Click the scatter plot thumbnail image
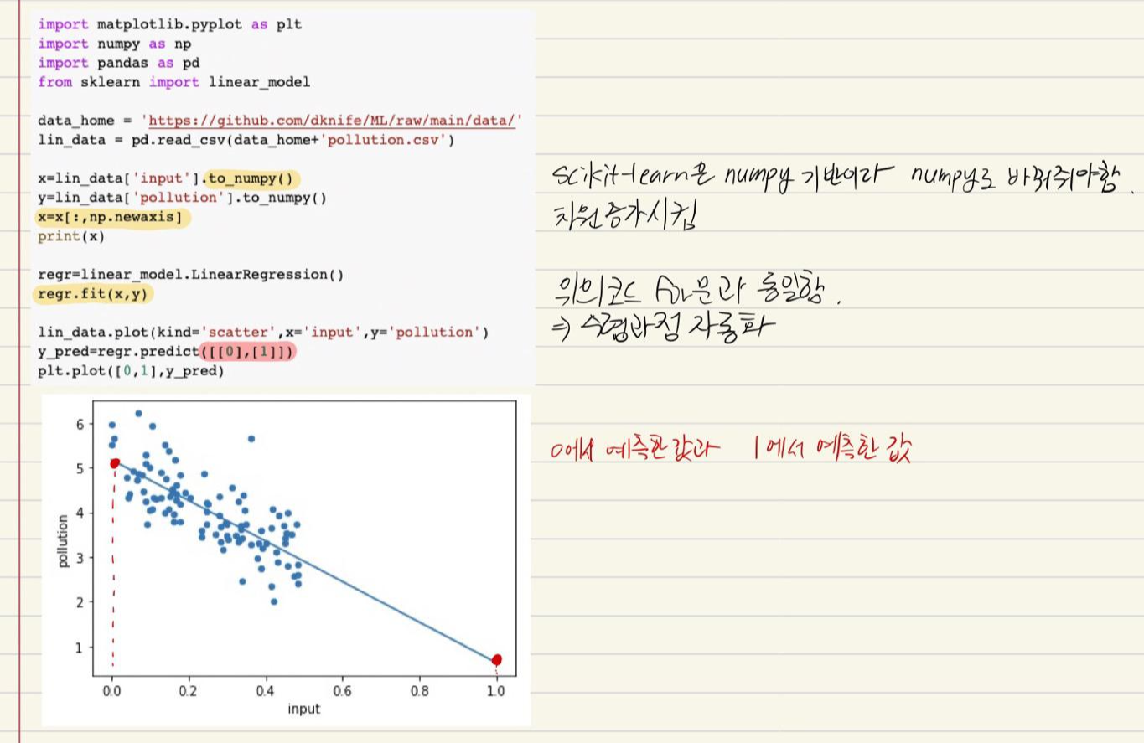This screenshot has height=743, width=1144. [x=287, y=560]
